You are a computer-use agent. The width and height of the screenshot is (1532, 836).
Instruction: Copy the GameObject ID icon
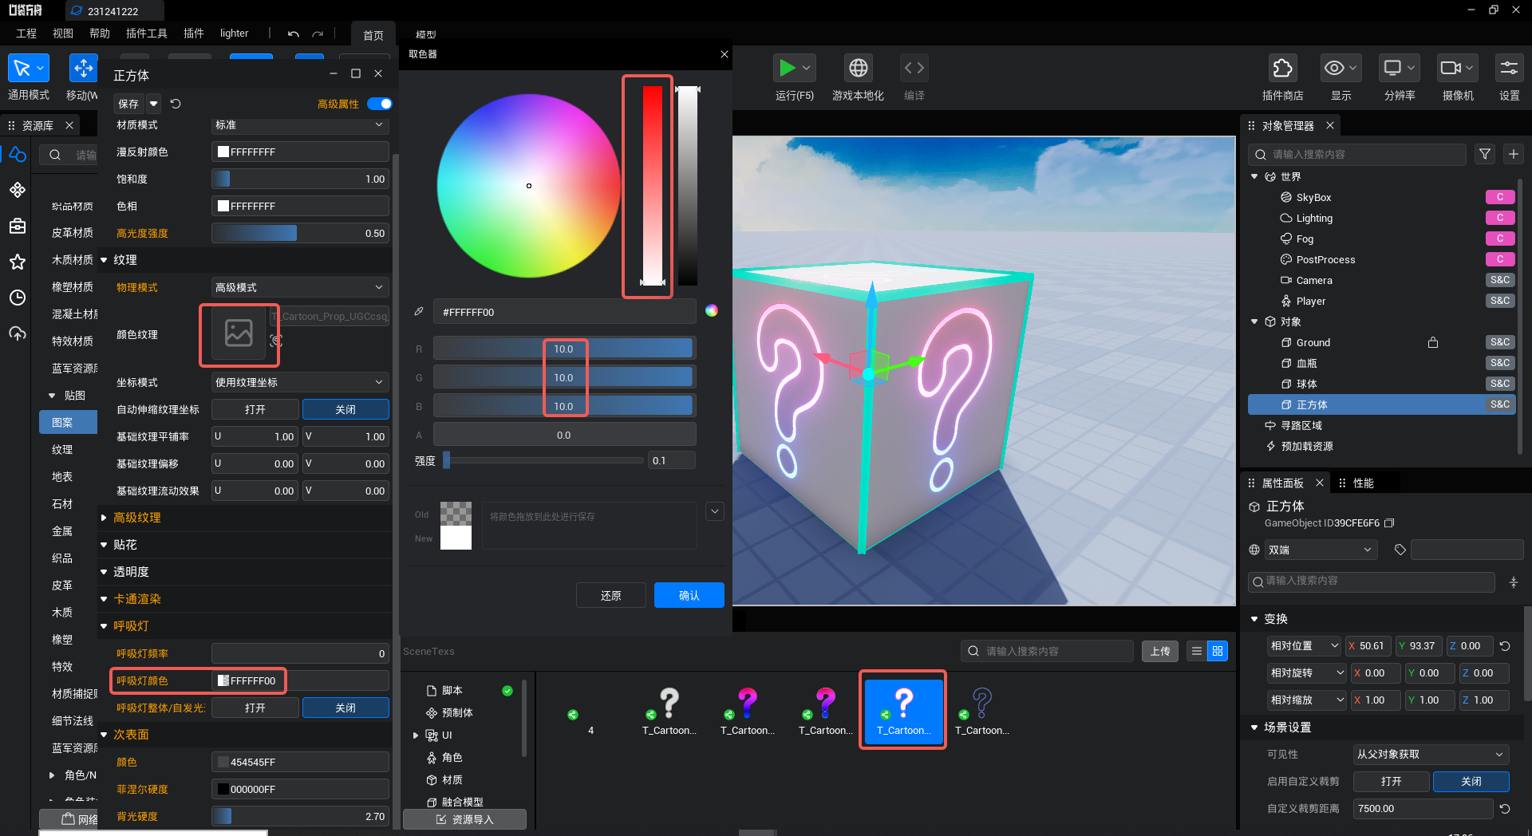point(1389,523)
